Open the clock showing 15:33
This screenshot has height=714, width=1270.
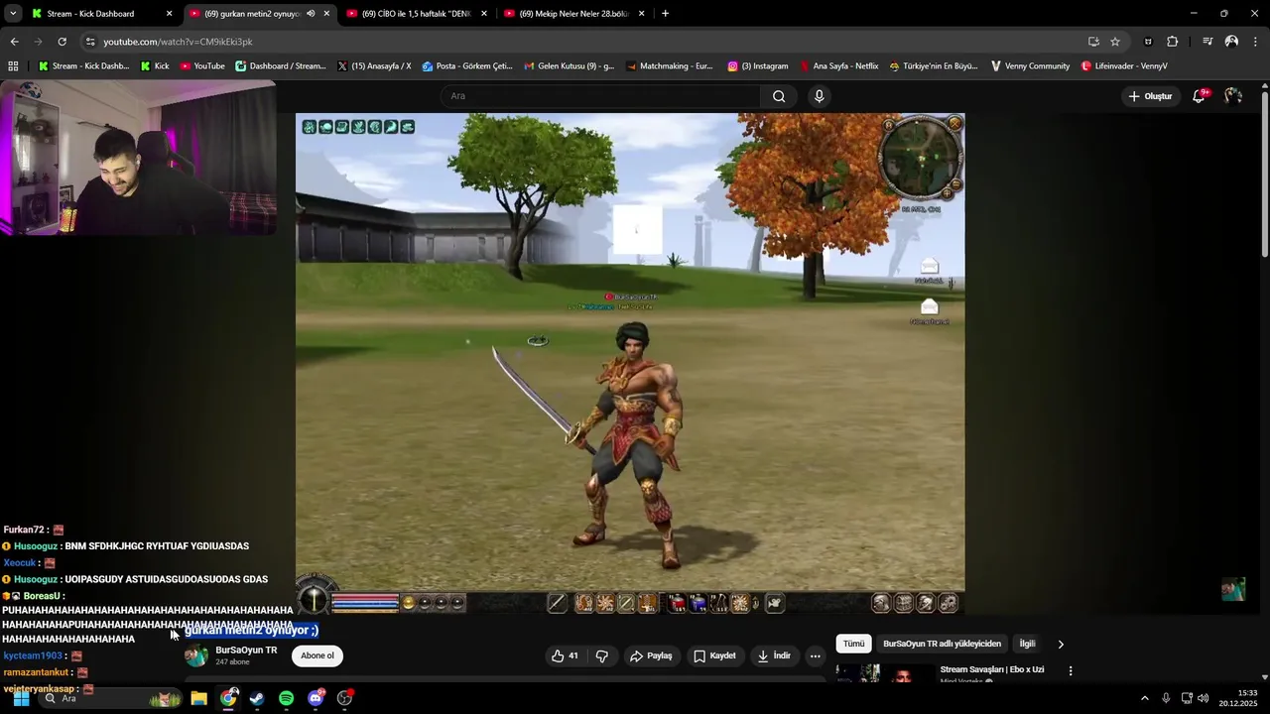click(1239, 698)
